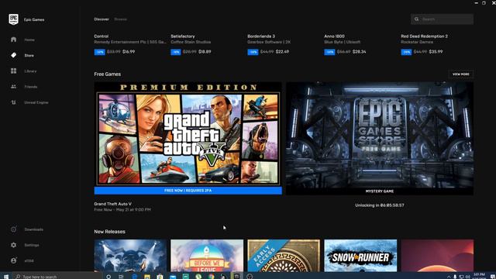Switch to the Browse tab
Image resolution: width=496 pixels, height=279 pixels.
121,19
